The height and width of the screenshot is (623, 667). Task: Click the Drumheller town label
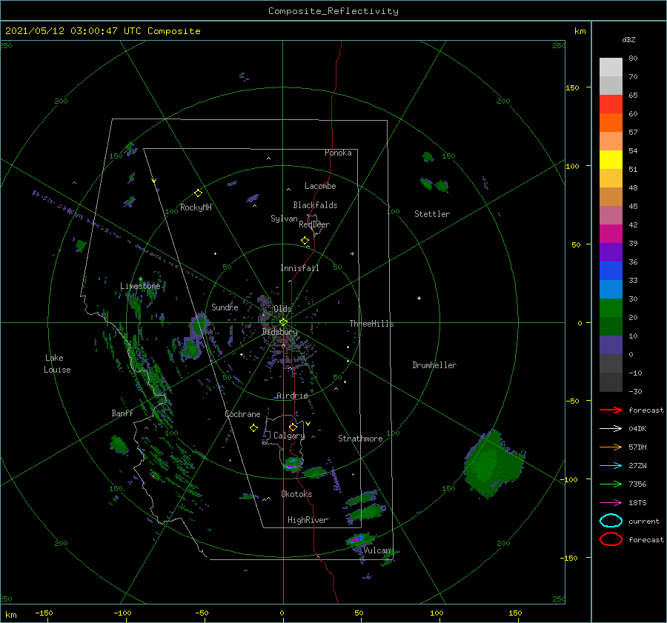(434, 365)
